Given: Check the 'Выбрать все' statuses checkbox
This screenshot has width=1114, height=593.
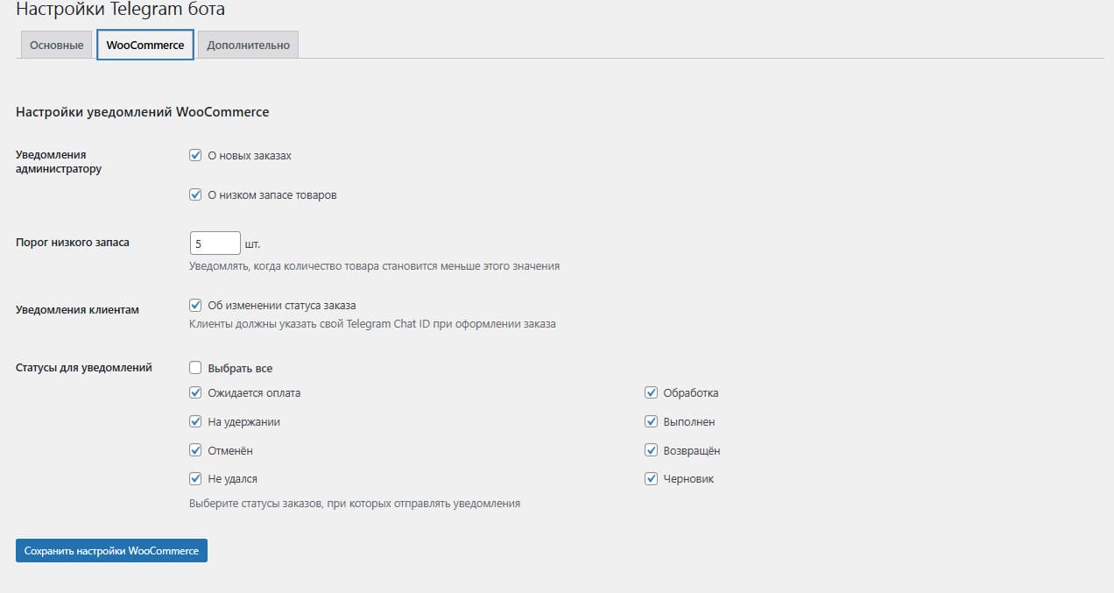Looking at the screenshot, I should click(x=196, y=369).
